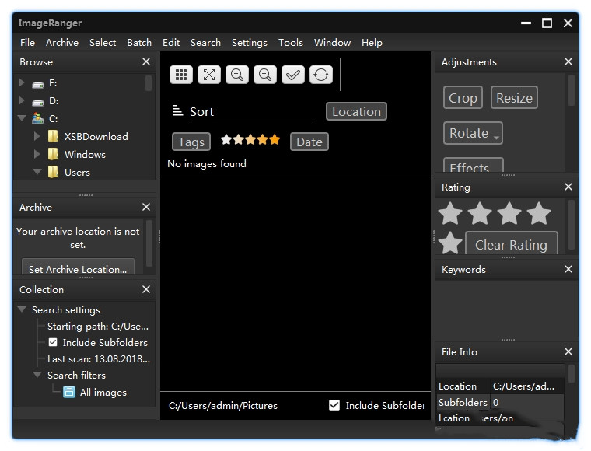Viewport: 591px width, 451px height.
Task: Collapse the Users folder tree node
Action: click(37, 172)
